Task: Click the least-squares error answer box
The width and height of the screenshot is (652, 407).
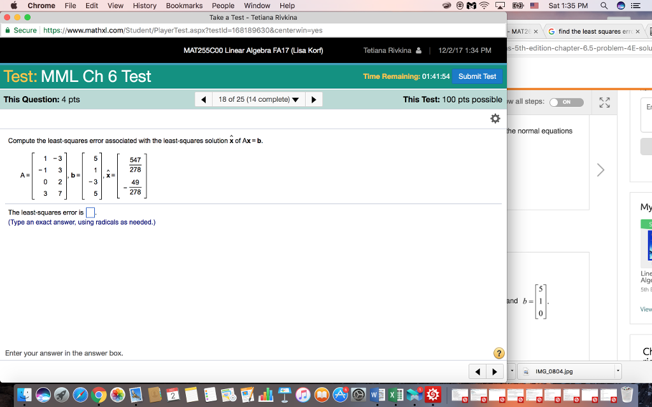Action: click(x=90, y=212)
